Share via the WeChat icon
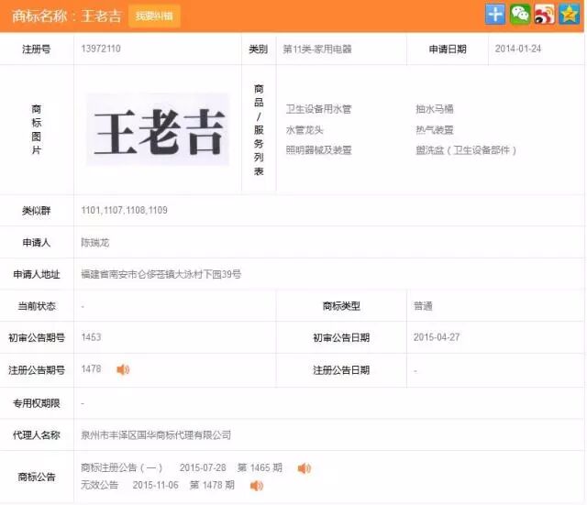Image resolution: width=587 pixels, height=505 pixels. coord(520,15)
